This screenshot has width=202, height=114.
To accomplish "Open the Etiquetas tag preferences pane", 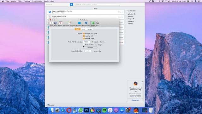I will (x=79, y=24).
